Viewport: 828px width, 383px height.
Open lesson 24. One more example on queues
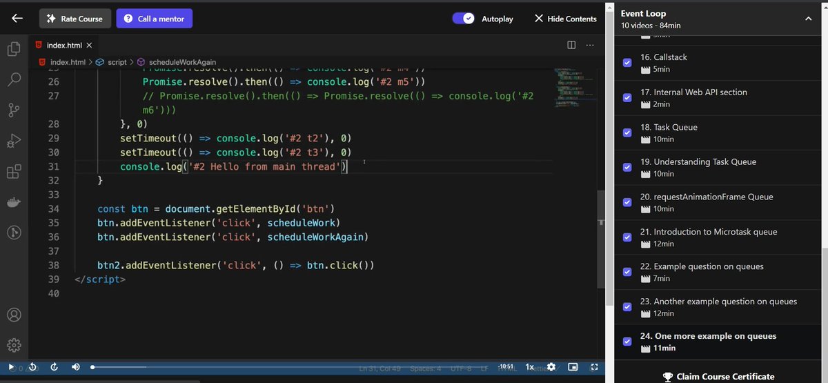[x=708, y=336]
